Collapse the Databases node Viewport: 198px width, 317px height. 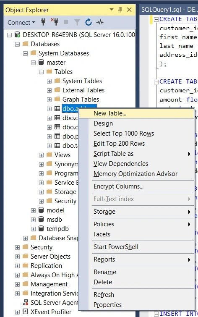pyautogui.click(x=18, y=44)
